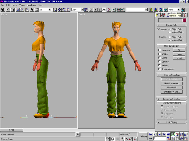Click the Use Pivot Point Center icon
The image size is (189, 141).
pyautogui.click(x=86, y=10)
